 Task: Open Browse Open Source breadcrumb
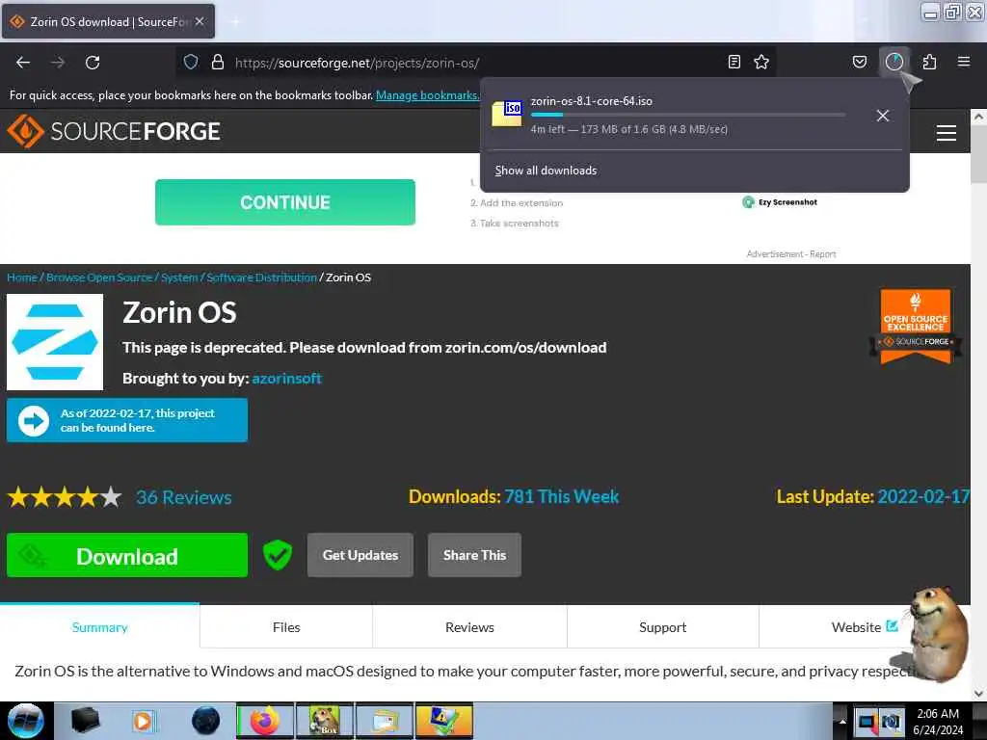pos(99,277)
